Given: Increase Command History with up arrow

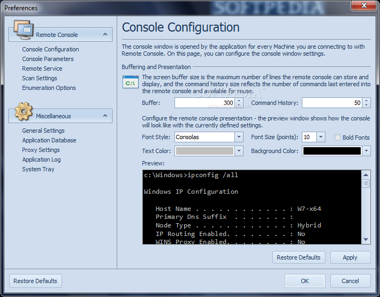Looking at the screenshot, I should tap(366, 101).
